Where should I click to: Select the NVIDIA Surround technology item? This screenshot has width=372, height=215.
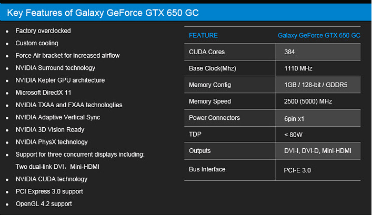tap(55, 68)
